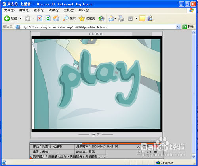Click the grey Forward arrow button
198x166 pixels.
click(x=28, y=19)
